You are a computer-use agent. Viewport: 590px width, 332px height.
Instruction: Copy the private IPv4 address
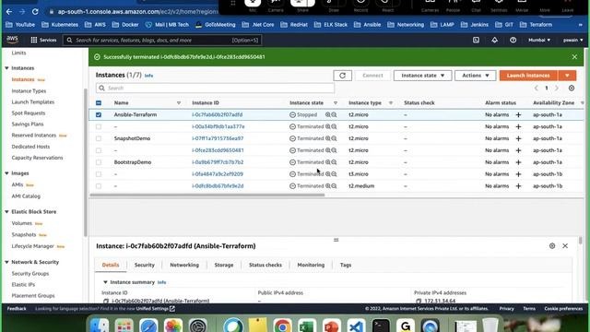[419, 301]
